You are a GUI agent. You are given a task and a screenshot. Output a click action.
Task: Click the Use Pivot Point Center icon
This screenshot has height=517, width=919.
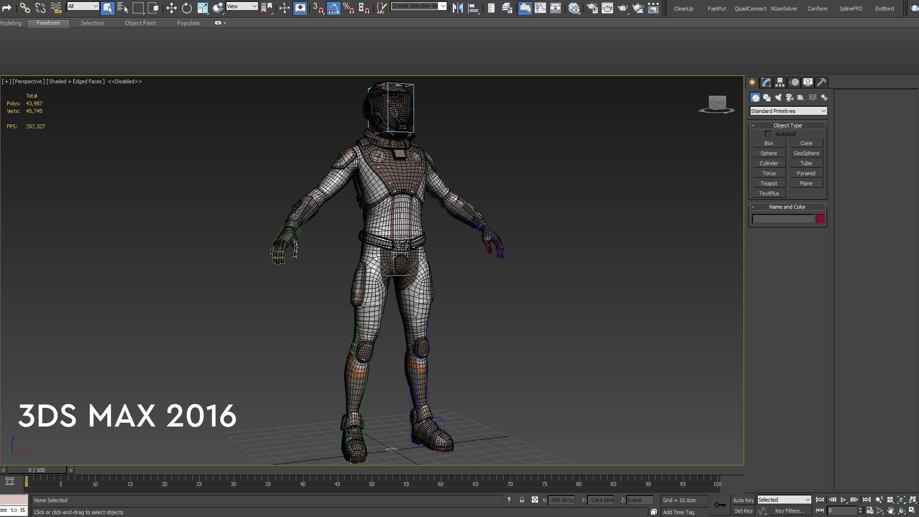click(x=267, y=8)
